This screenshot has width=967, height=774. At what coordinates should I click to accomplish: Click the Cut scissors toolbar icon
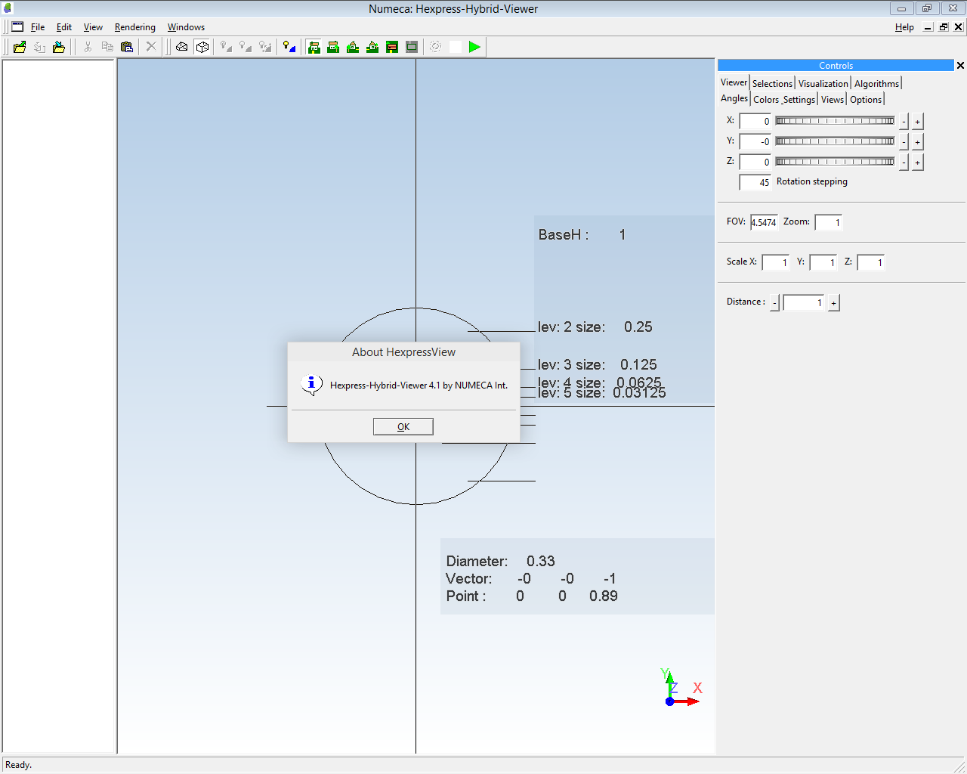pyautogui.click(x=88, y=47)
